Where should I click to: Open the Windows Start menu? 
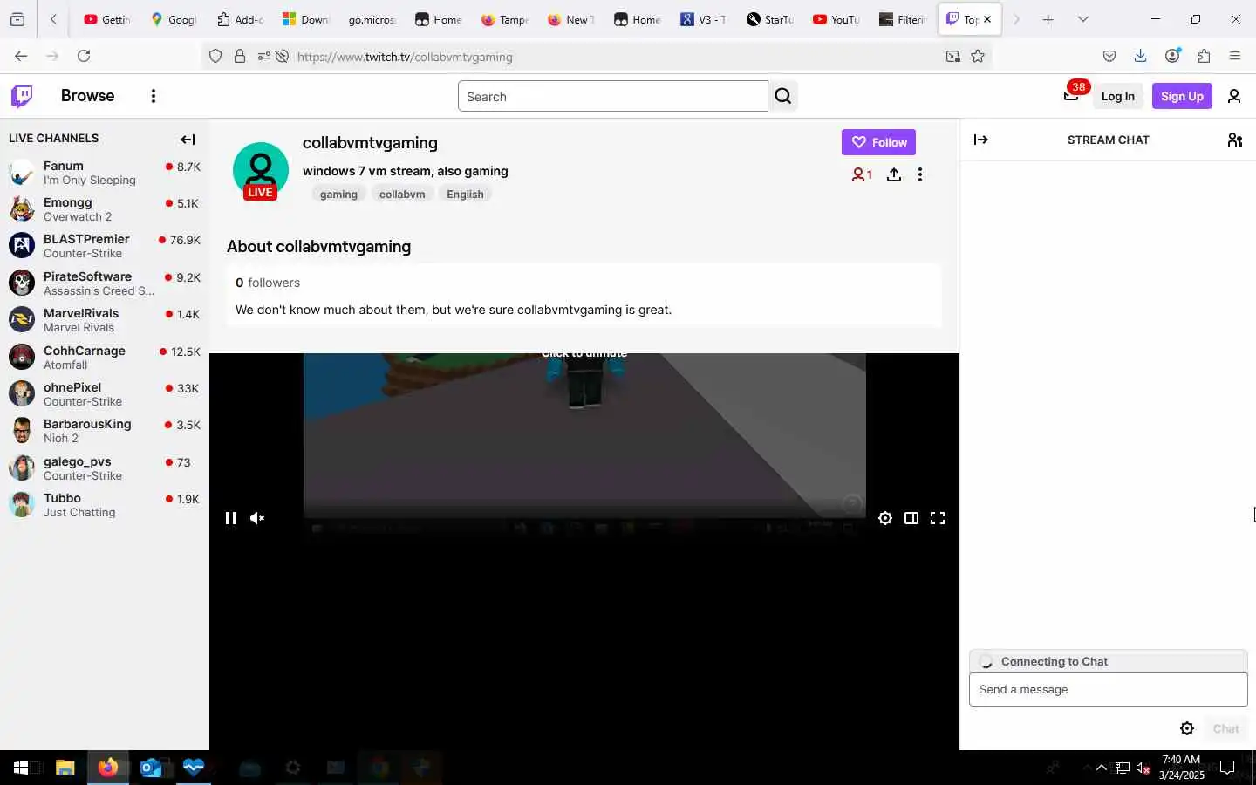click(21, 768)
